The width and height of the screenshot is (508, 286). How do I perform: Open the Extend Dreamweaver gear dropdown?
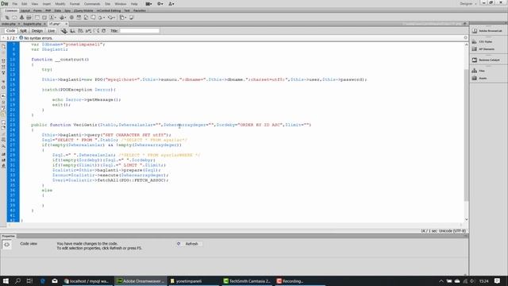(x=160, y=4)
